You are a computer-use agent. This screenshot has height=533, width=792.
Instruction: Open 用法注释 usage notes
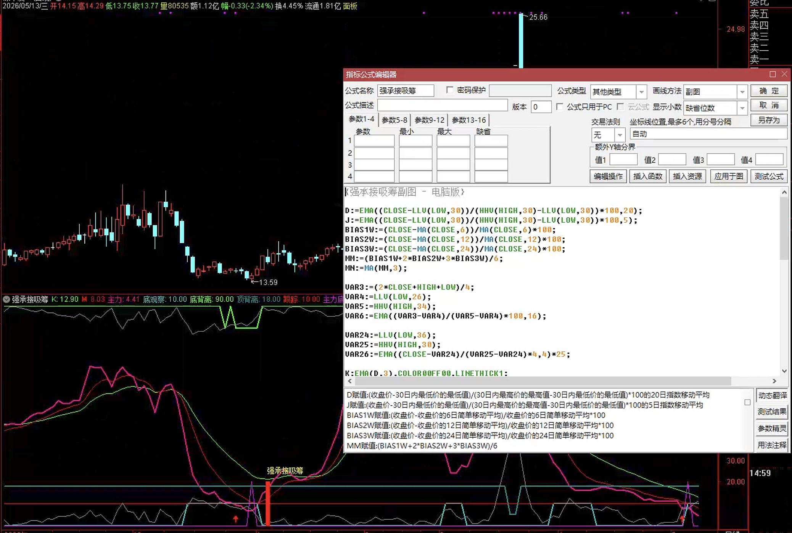tap(772, 445)
